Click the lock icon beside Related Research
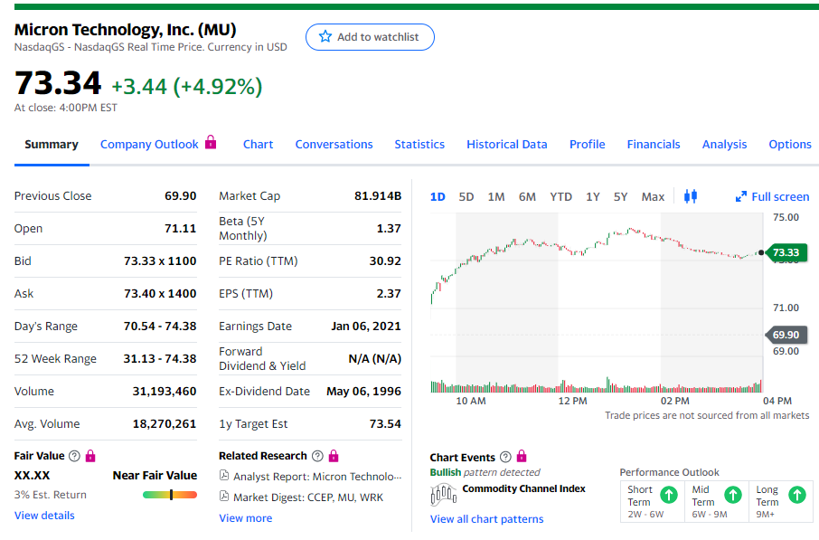Screen dimensions: 819x540 tap(333, 456)
